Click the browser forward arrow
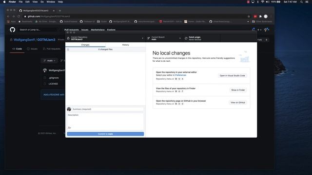This screenshot has width=312, height=175. click(x=14, y=17)
